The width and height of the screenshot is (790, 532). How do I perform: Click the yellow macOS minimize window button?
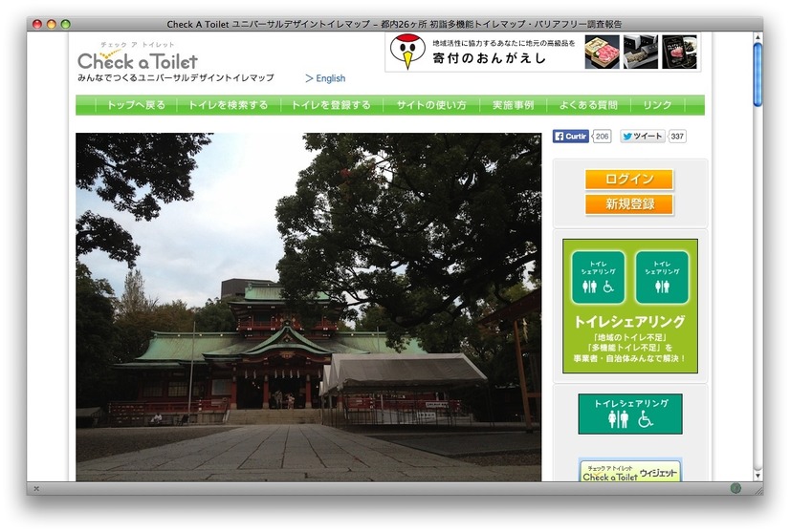tap(52, 24)
